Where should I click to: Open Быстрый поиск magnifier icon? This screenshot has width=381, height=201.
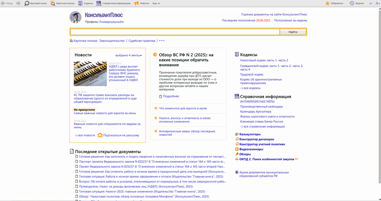[27, 3]
